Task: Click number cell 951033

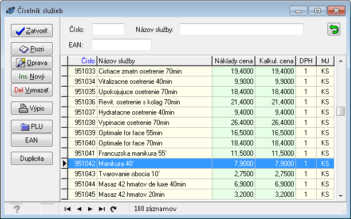Action: click(x=82, y=71)
